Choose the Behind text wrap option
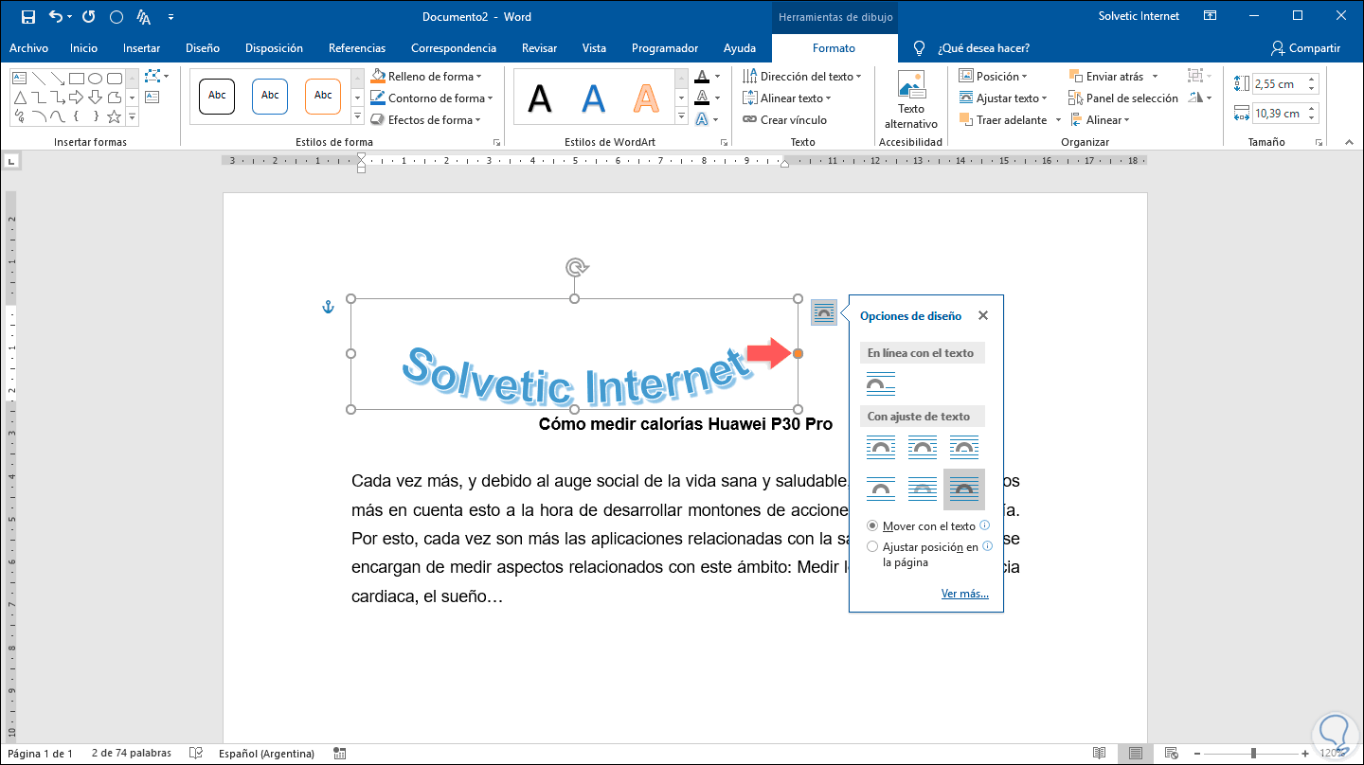 923,489
